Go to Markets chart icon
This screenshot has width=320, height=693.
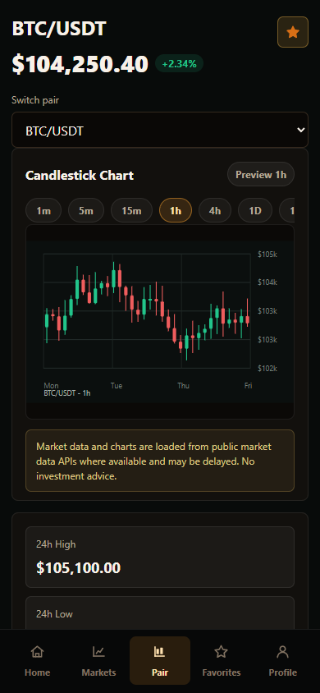(x=98, y=651)
